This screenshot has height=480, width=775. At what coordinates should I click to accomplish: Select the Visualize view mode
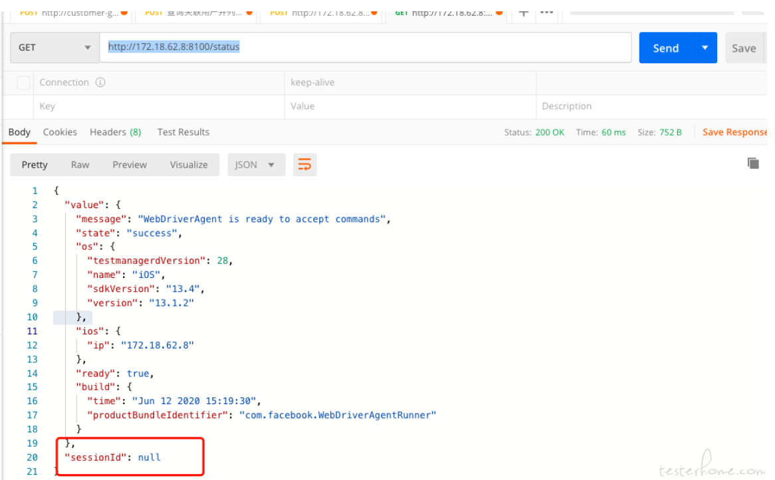[x=189, y=165]
